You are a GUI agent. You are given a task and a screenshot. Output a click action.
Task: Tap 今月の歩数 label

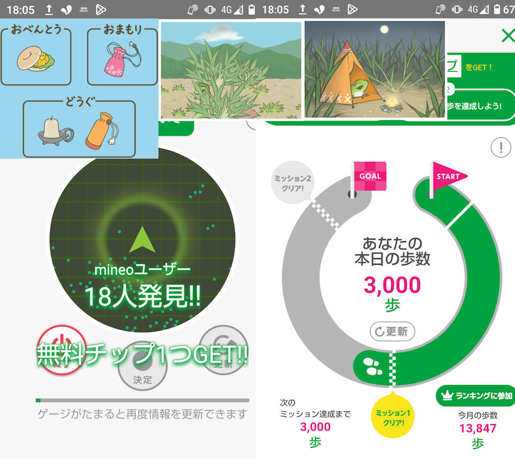point(478,415)
